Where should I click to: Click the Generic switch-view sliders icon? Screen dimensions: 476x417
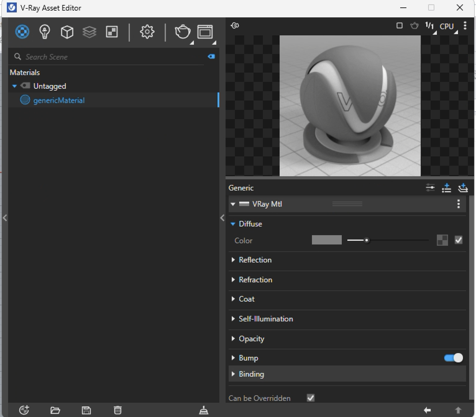point(430,188)
